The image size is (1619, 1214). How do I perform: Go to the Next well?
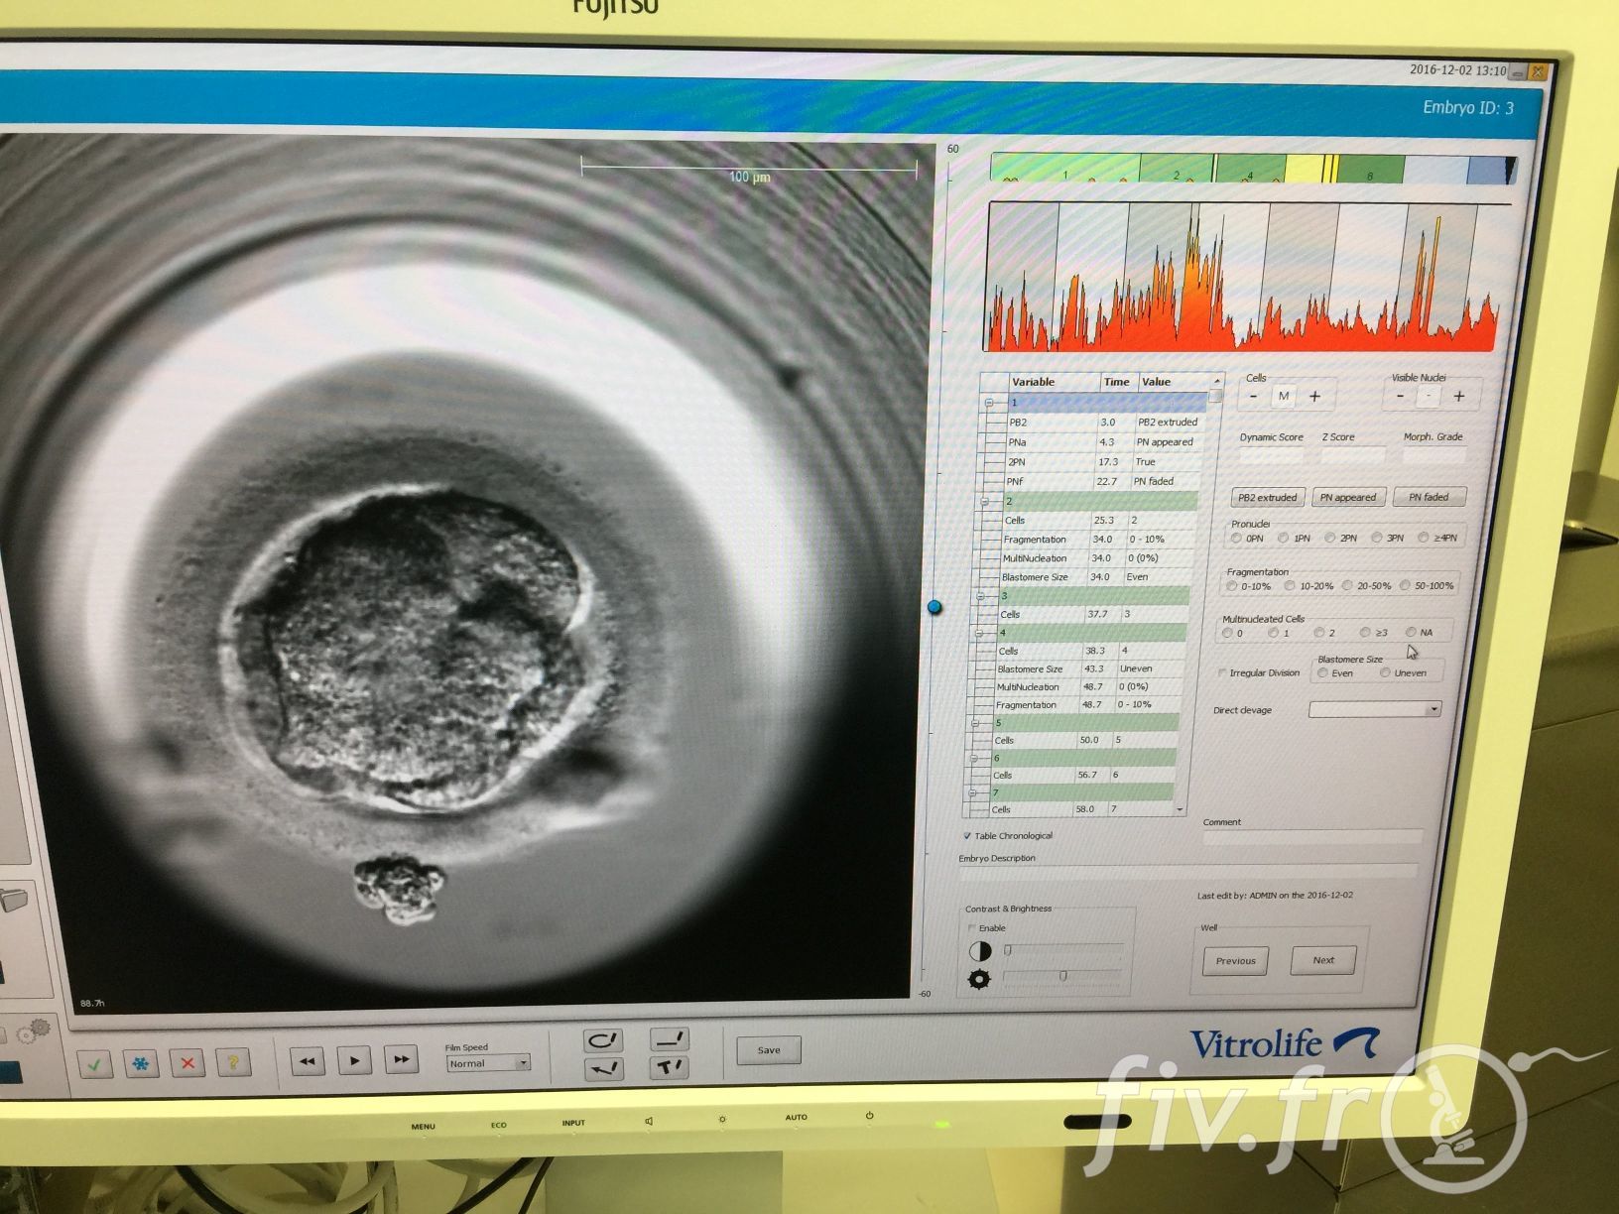pyautogui.click(x=1323, y=960)
